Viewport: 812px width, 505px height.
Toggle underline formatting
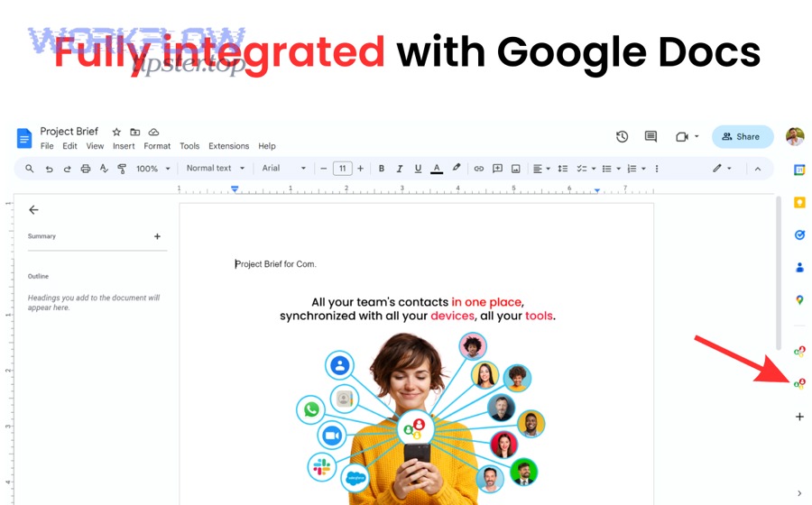point(418,169)
